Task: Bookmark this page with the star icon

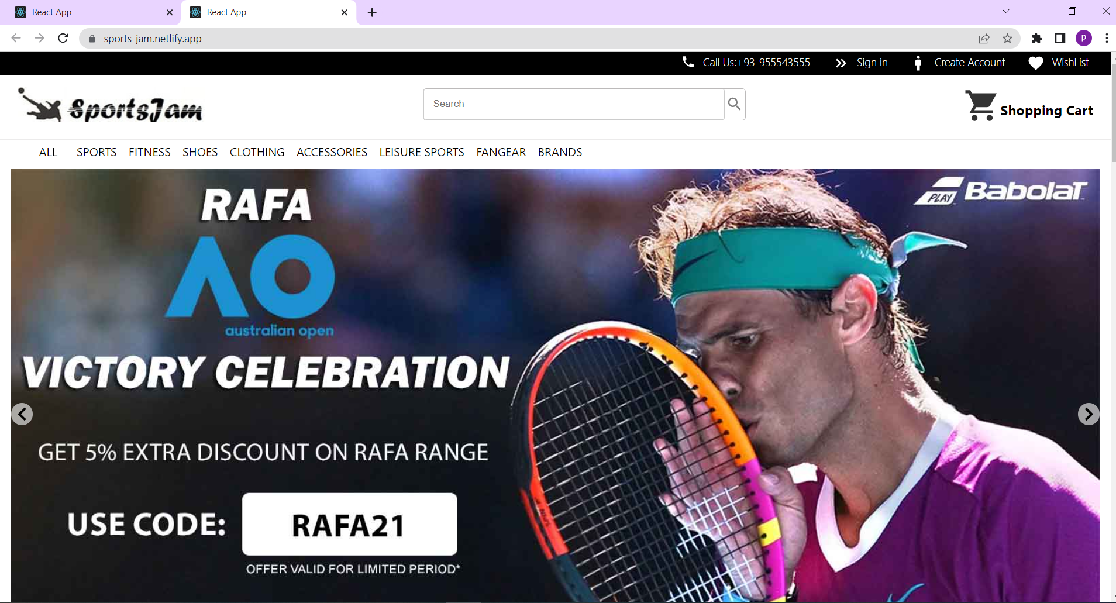Action: 1007,39
